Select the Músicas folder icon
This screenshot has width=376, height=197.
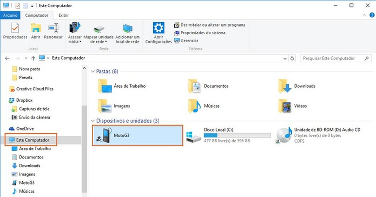[x=194, y=106]
